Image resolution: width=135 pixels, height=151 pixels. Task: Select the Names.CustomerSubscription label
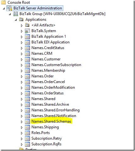tap(56, 65)
